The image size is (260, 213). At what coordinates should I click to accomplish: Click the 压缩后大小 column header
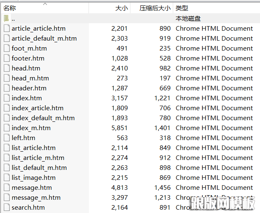coord(155,8)
